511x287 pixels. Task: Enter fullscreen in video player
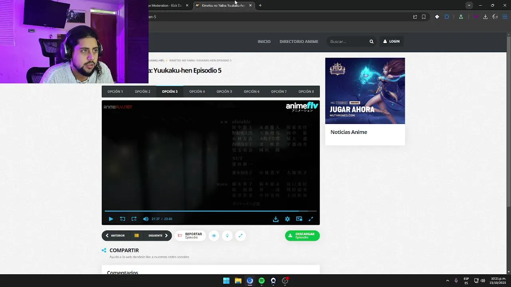pos(311,219)
